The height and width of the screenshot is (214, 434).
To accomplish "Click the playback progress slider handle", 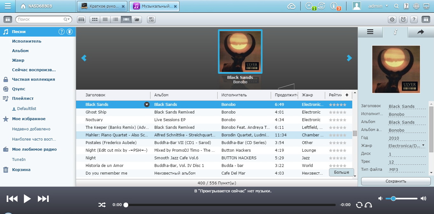I will tap(126, 205).
